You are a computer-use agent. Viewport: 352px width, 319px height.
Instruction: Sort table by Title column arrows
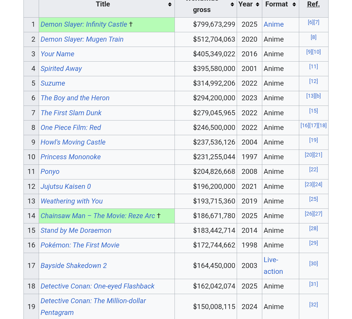[170, 4]
